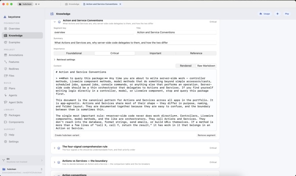Click inside the markdown Content editor

(x=135, y=100)
